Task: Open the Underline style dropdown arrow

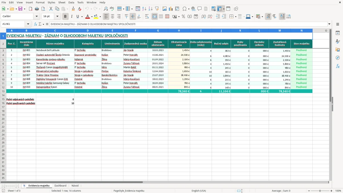Action: (82, 17)
